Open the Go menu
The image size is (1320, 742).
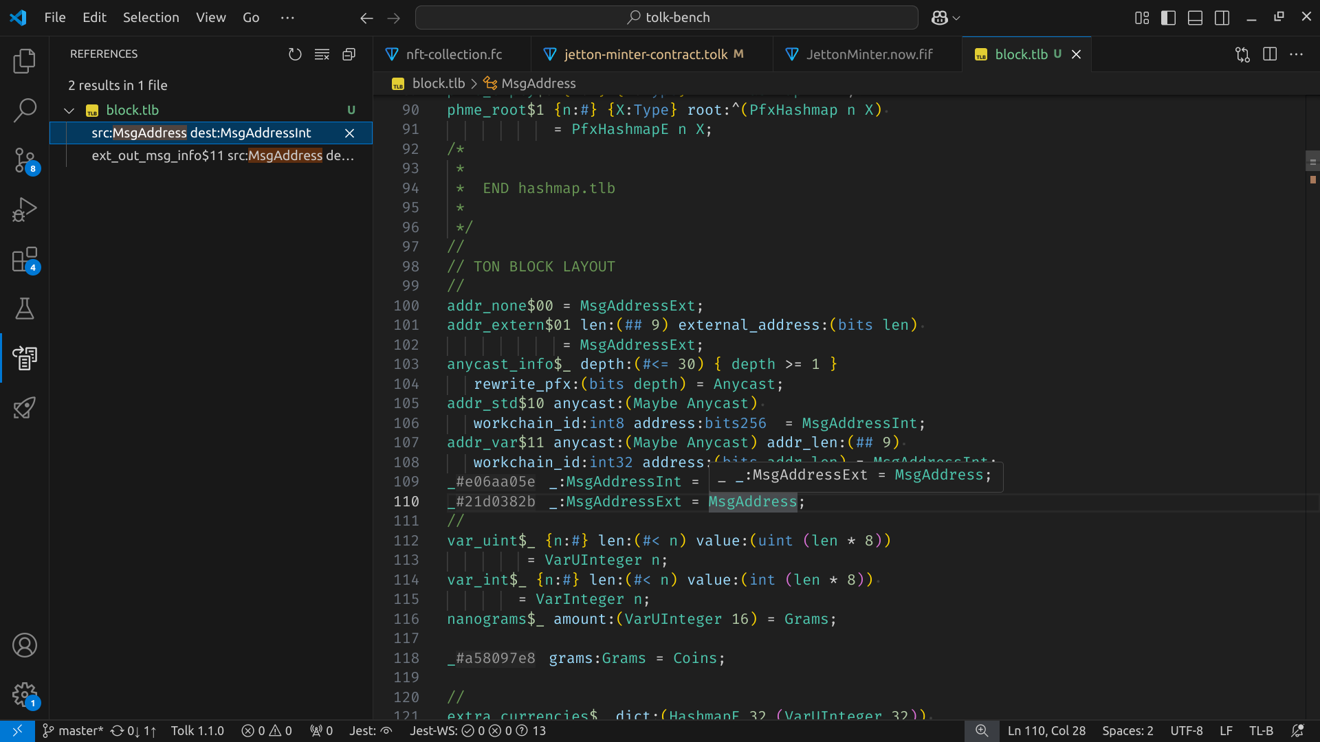click(251, 18)
